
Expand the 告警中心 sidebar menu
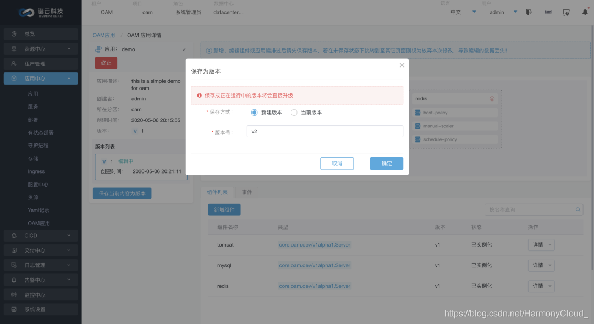tap(41, 280)
